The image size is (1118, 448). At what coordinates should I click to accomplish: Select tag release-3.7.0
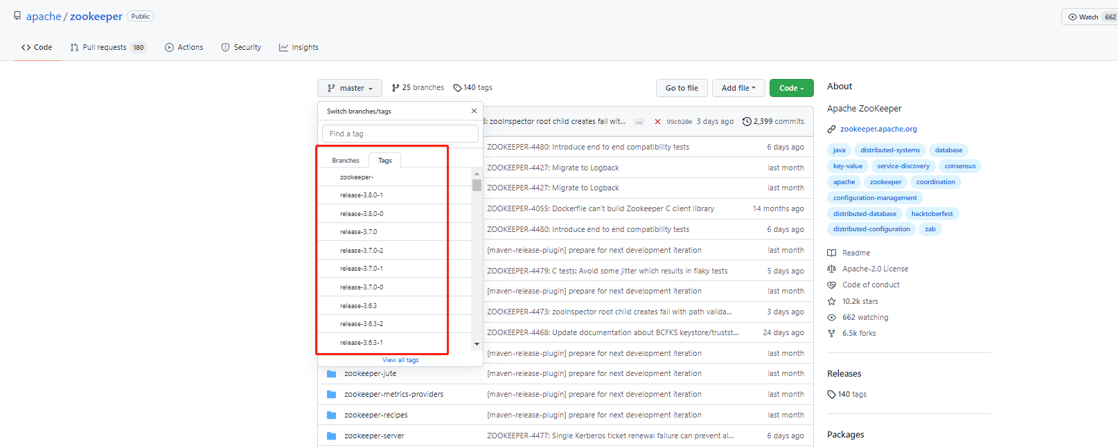395,232
